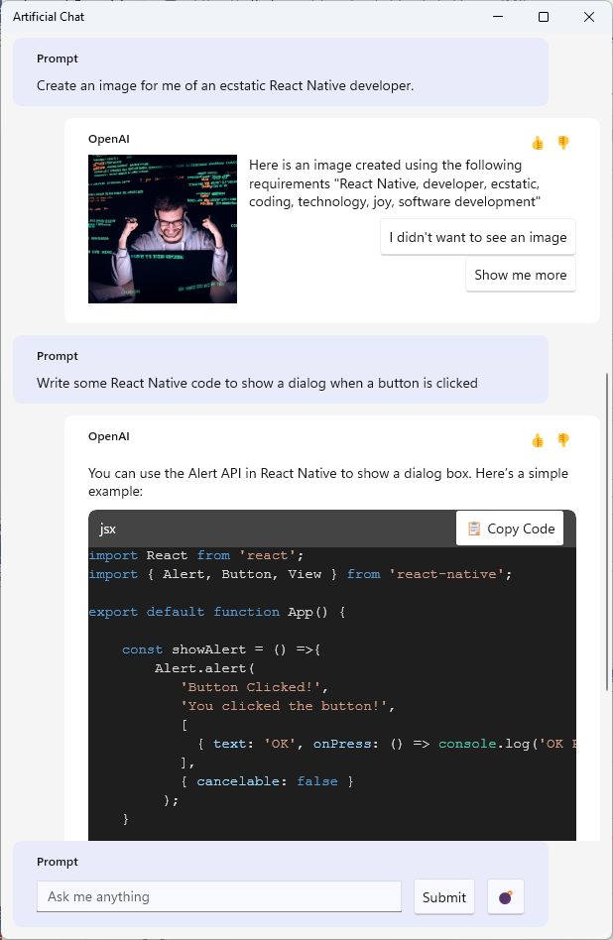This screenshot has width=613, height=940.
Task: Click the OpenAI label above the code response
Action: click(109, 436)
